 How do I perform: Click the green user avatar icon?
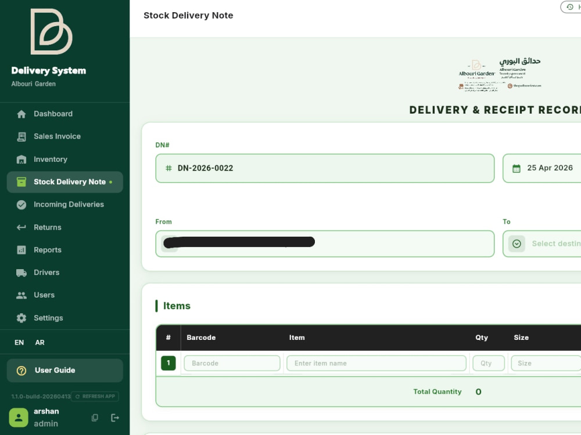pyautogui.click(x=19, y=418)
